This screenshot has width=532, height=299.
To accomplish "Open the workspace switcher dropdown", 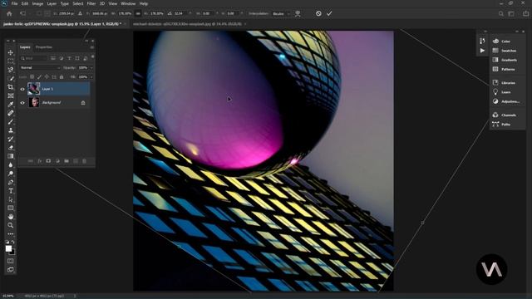I will [511, 13].
